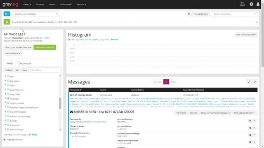Search DestinationHostname value with magnifier icon
Screen dimensions: 264x148
(x=250, y=142)
